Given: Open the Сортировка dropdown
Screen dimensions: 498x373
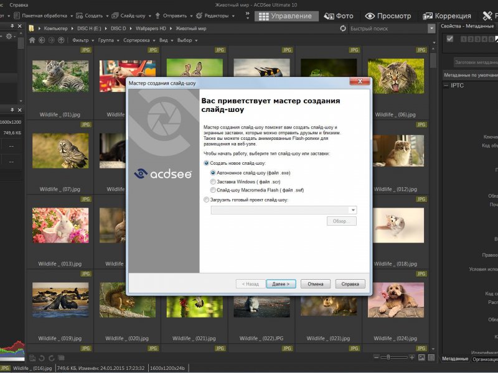Looking at the screenshot, I should [x=139, y=40].
